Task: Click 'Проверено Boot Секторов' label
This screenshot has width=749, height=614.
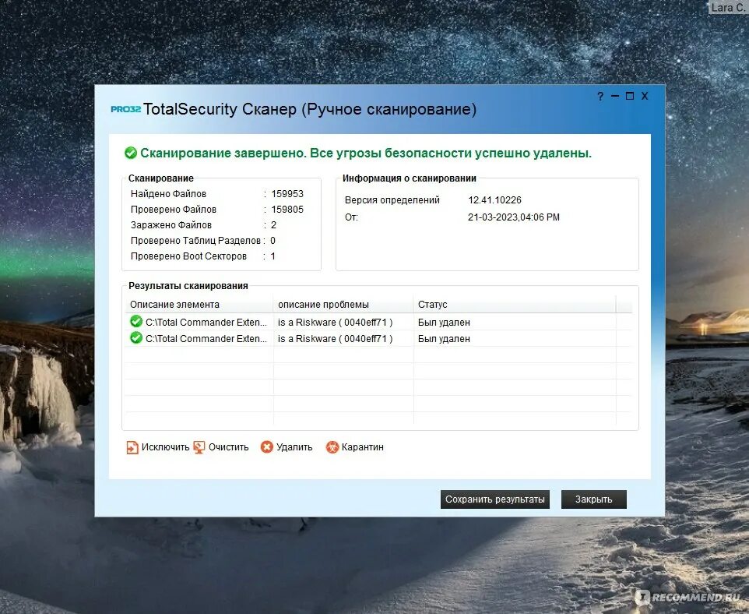Action: point(188,256)
